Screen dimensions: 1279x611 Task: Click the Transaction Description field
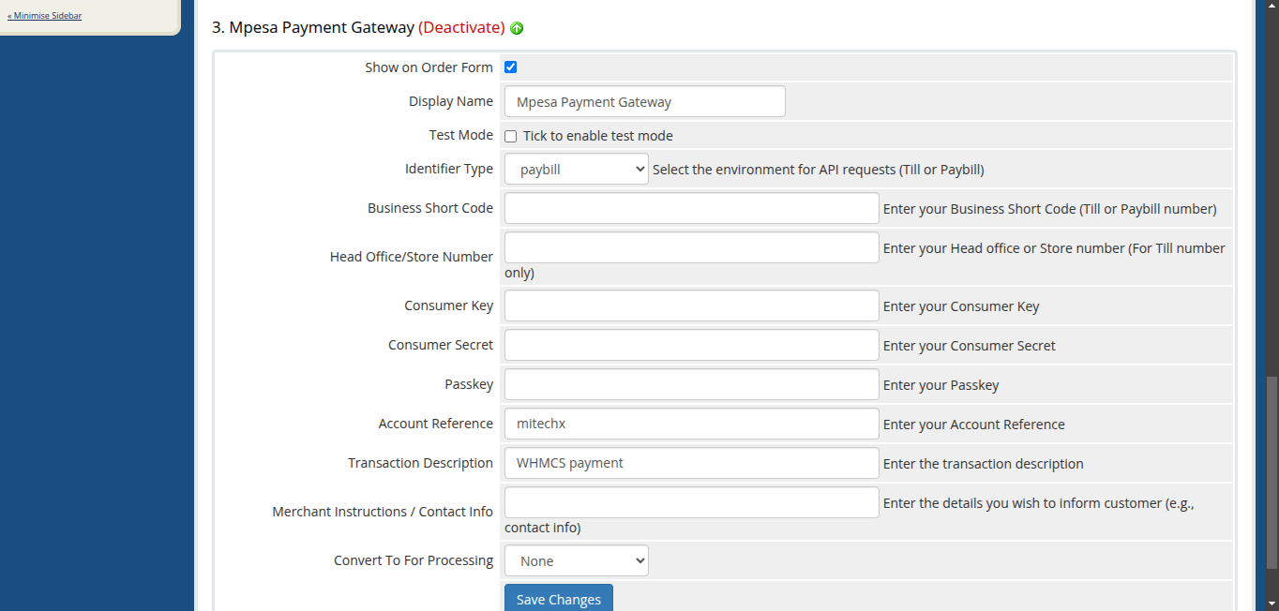click(x=692, y=463)
